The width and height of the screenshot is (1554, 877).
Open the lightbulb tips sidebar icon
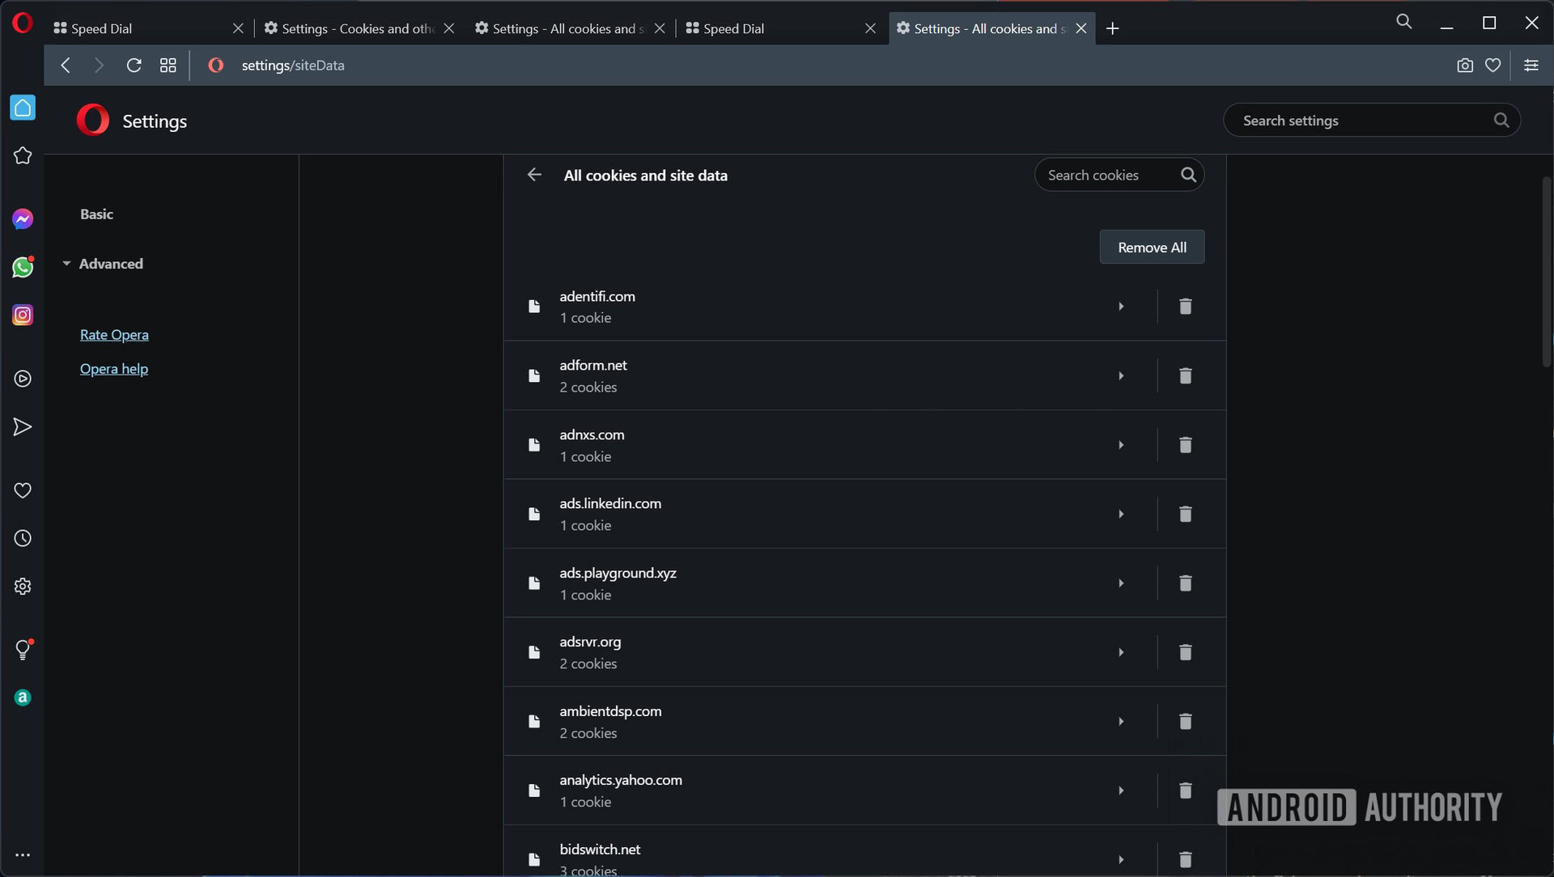(23, 649)
